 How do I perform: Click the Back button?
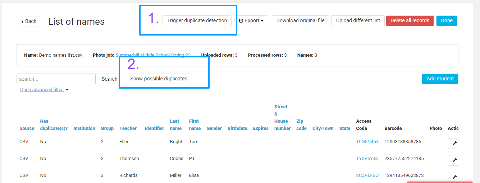click(29, 21)
